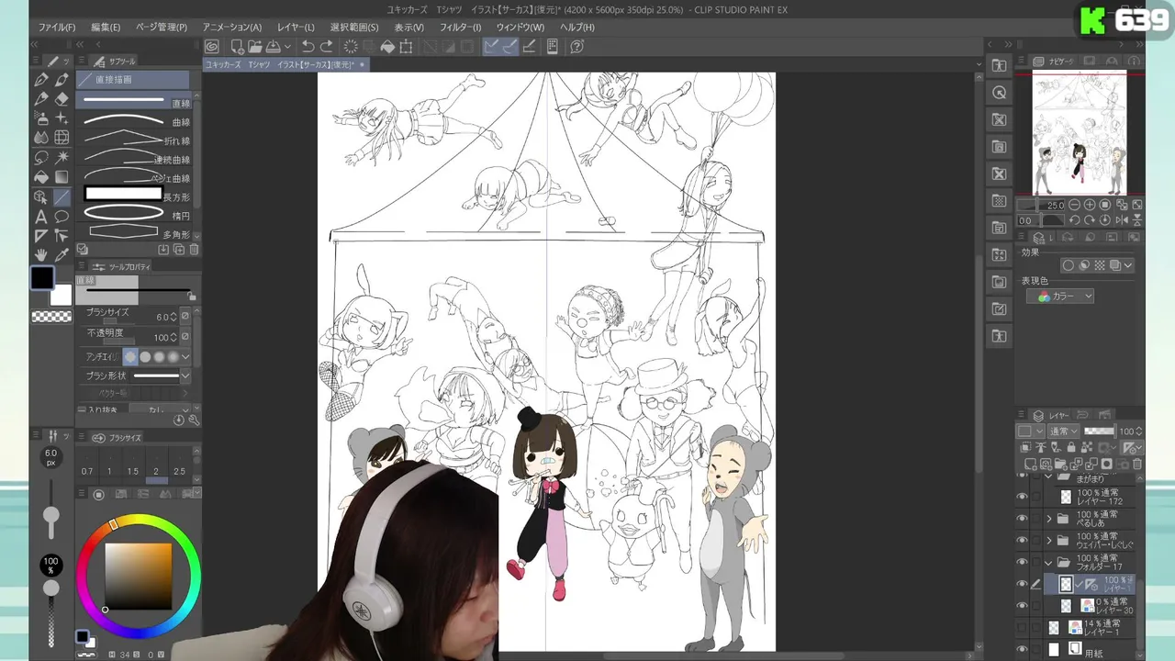Image resolution: width=1175 pixels, height=661 pixels.
Task: Click the black main color swatch
Action: coord(42,278)
